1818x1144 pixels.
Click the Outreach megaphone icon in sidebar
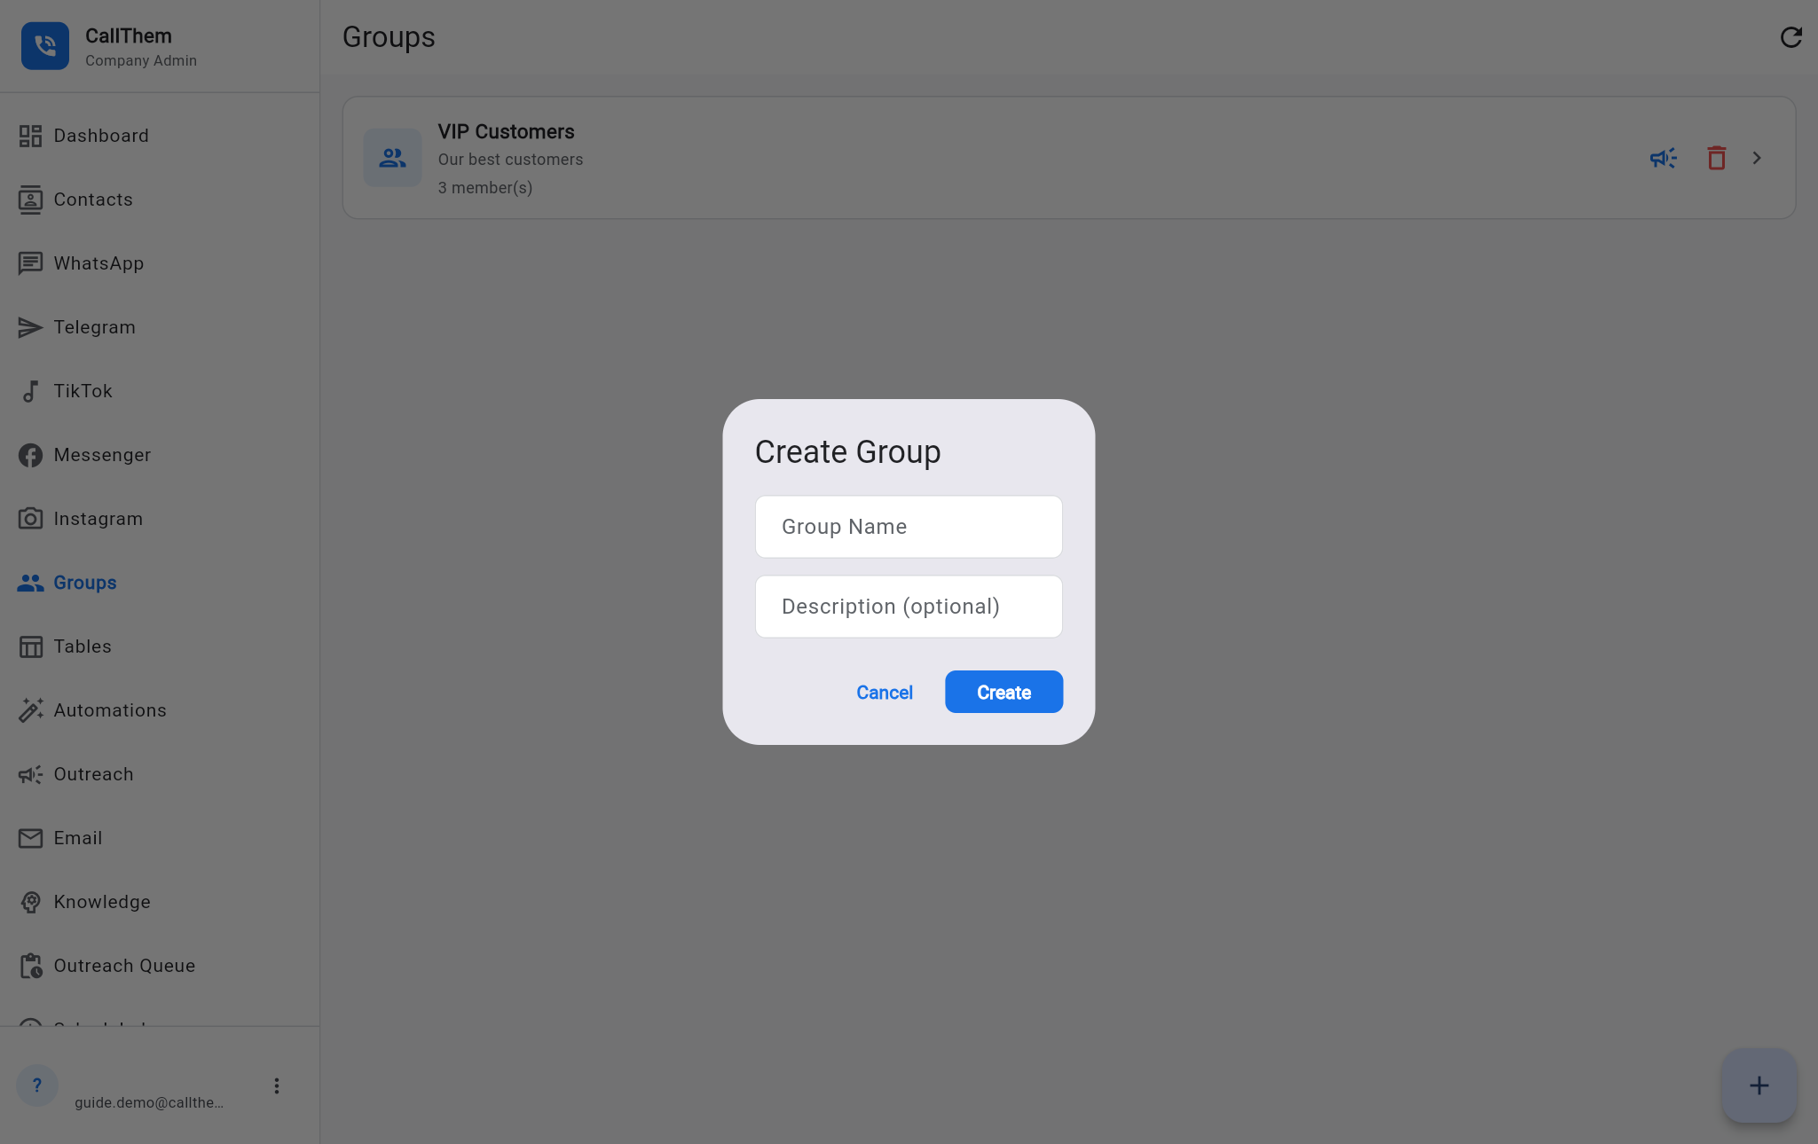point(30,774)
